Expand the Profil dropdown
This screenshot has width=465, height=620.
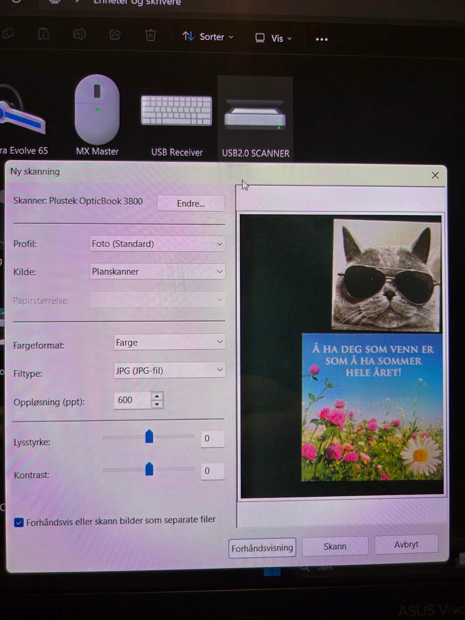pyautogui.click(x=157, y=244)
